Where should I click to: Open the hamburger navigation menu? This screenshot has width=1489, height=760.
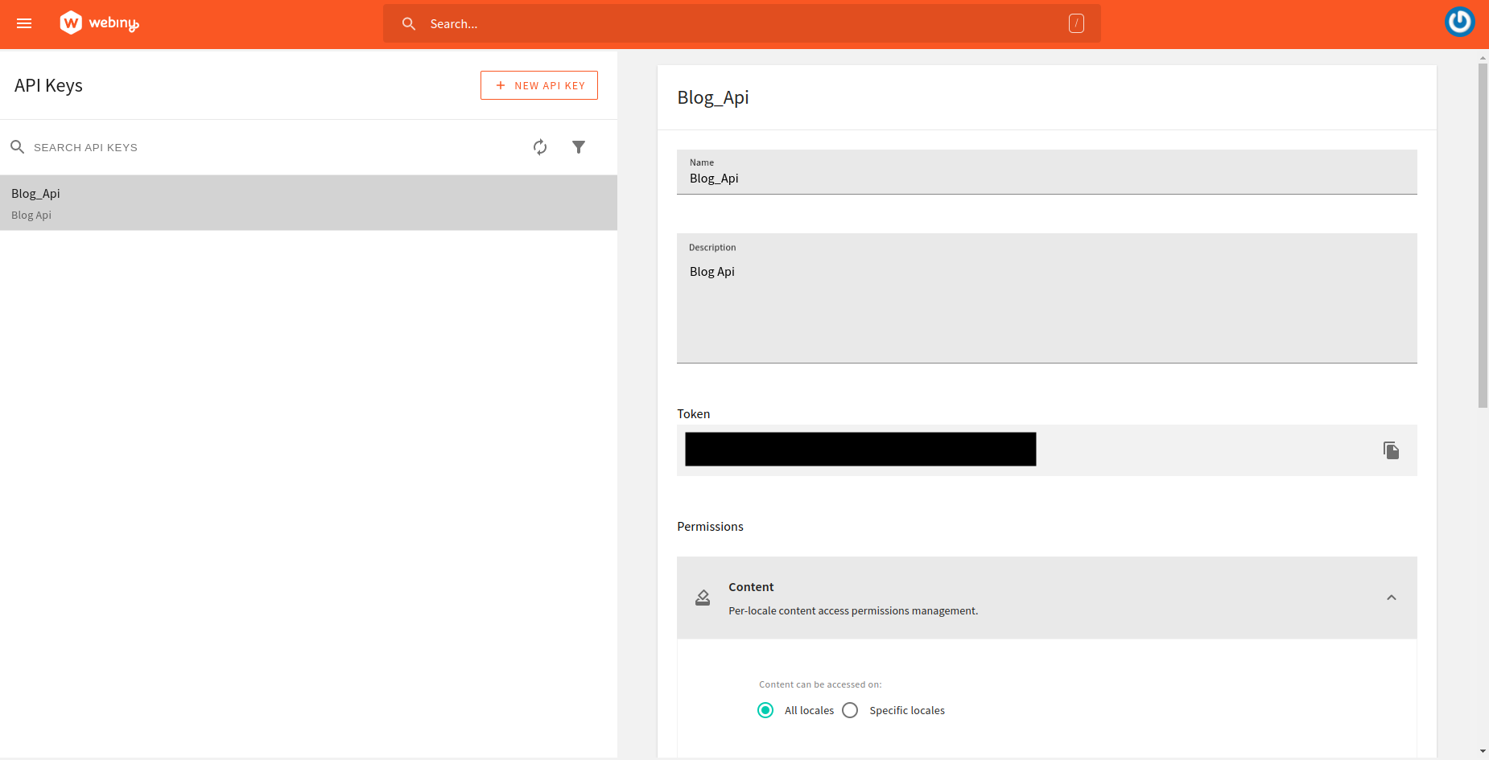24,23
